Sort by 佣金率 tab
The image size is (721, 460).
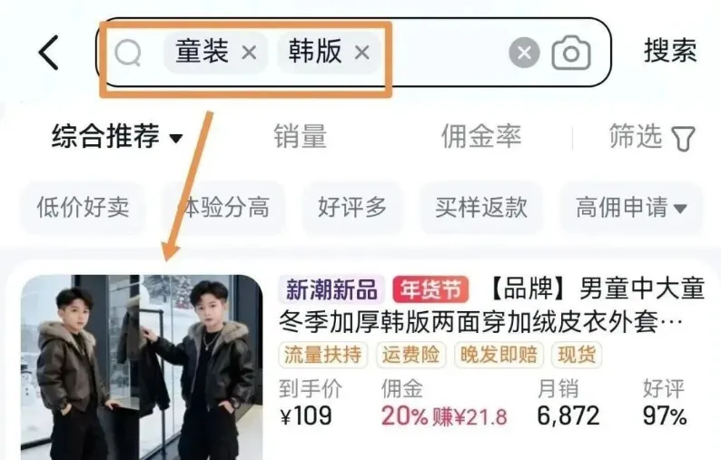pyautogui.click(x=481, y=136)
